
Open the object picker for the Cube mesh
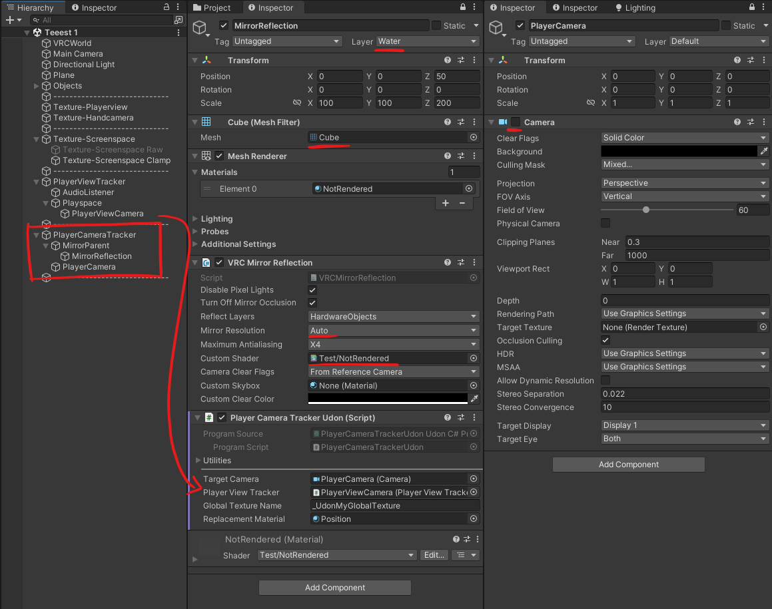click(474, 137)
